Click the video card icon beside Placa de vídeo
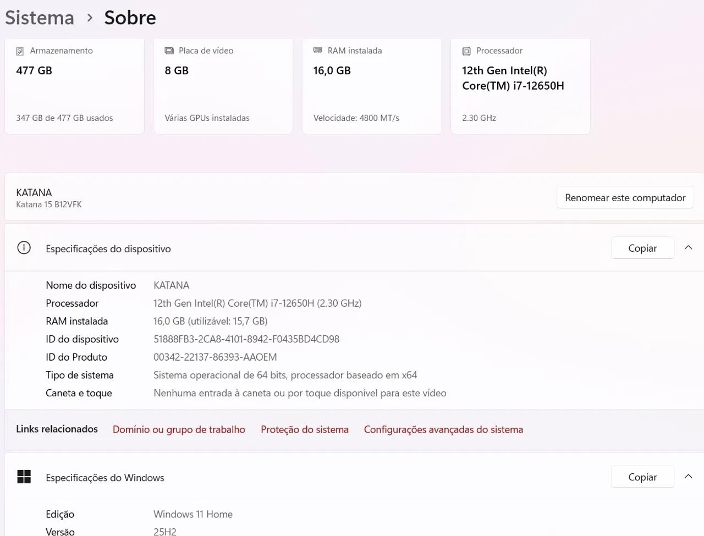This screenshot has height=536, width=704. [169, 51]
